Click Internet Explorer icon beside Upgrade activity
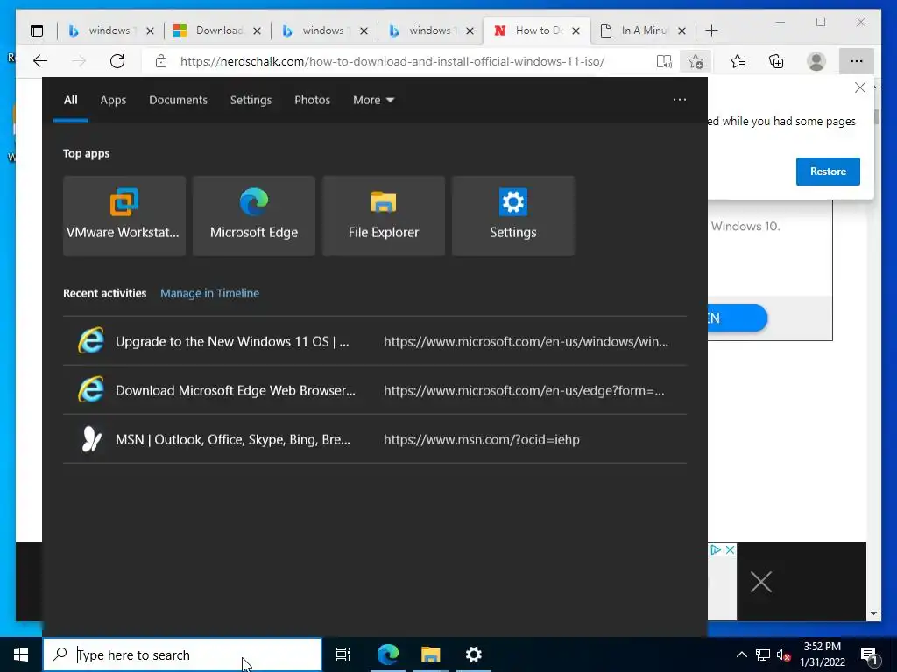 [x=91, y=340]
